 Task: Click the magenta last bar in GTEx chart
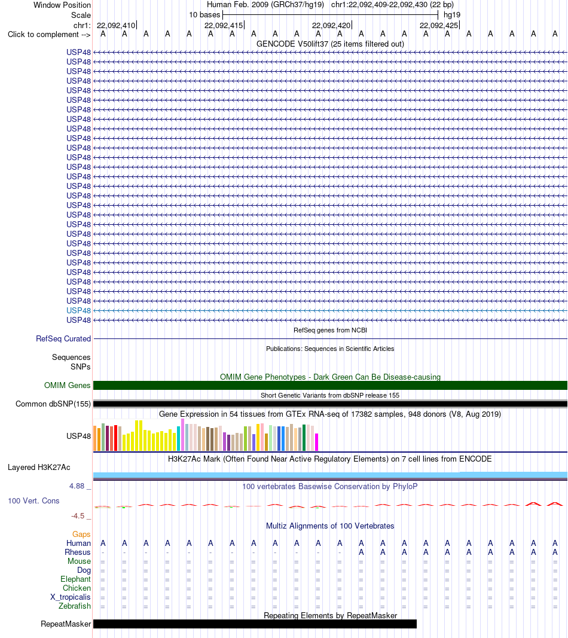pyautogui.click(x=316, y=442)
